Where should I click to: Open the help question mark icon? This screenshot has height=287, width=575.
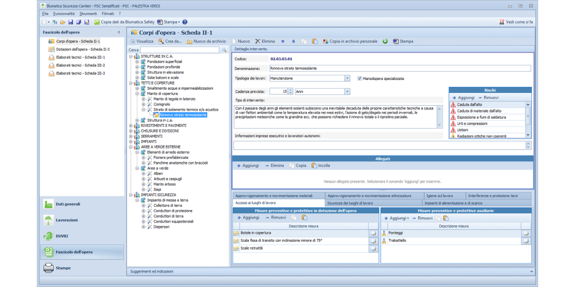click(x=185, y=22)
